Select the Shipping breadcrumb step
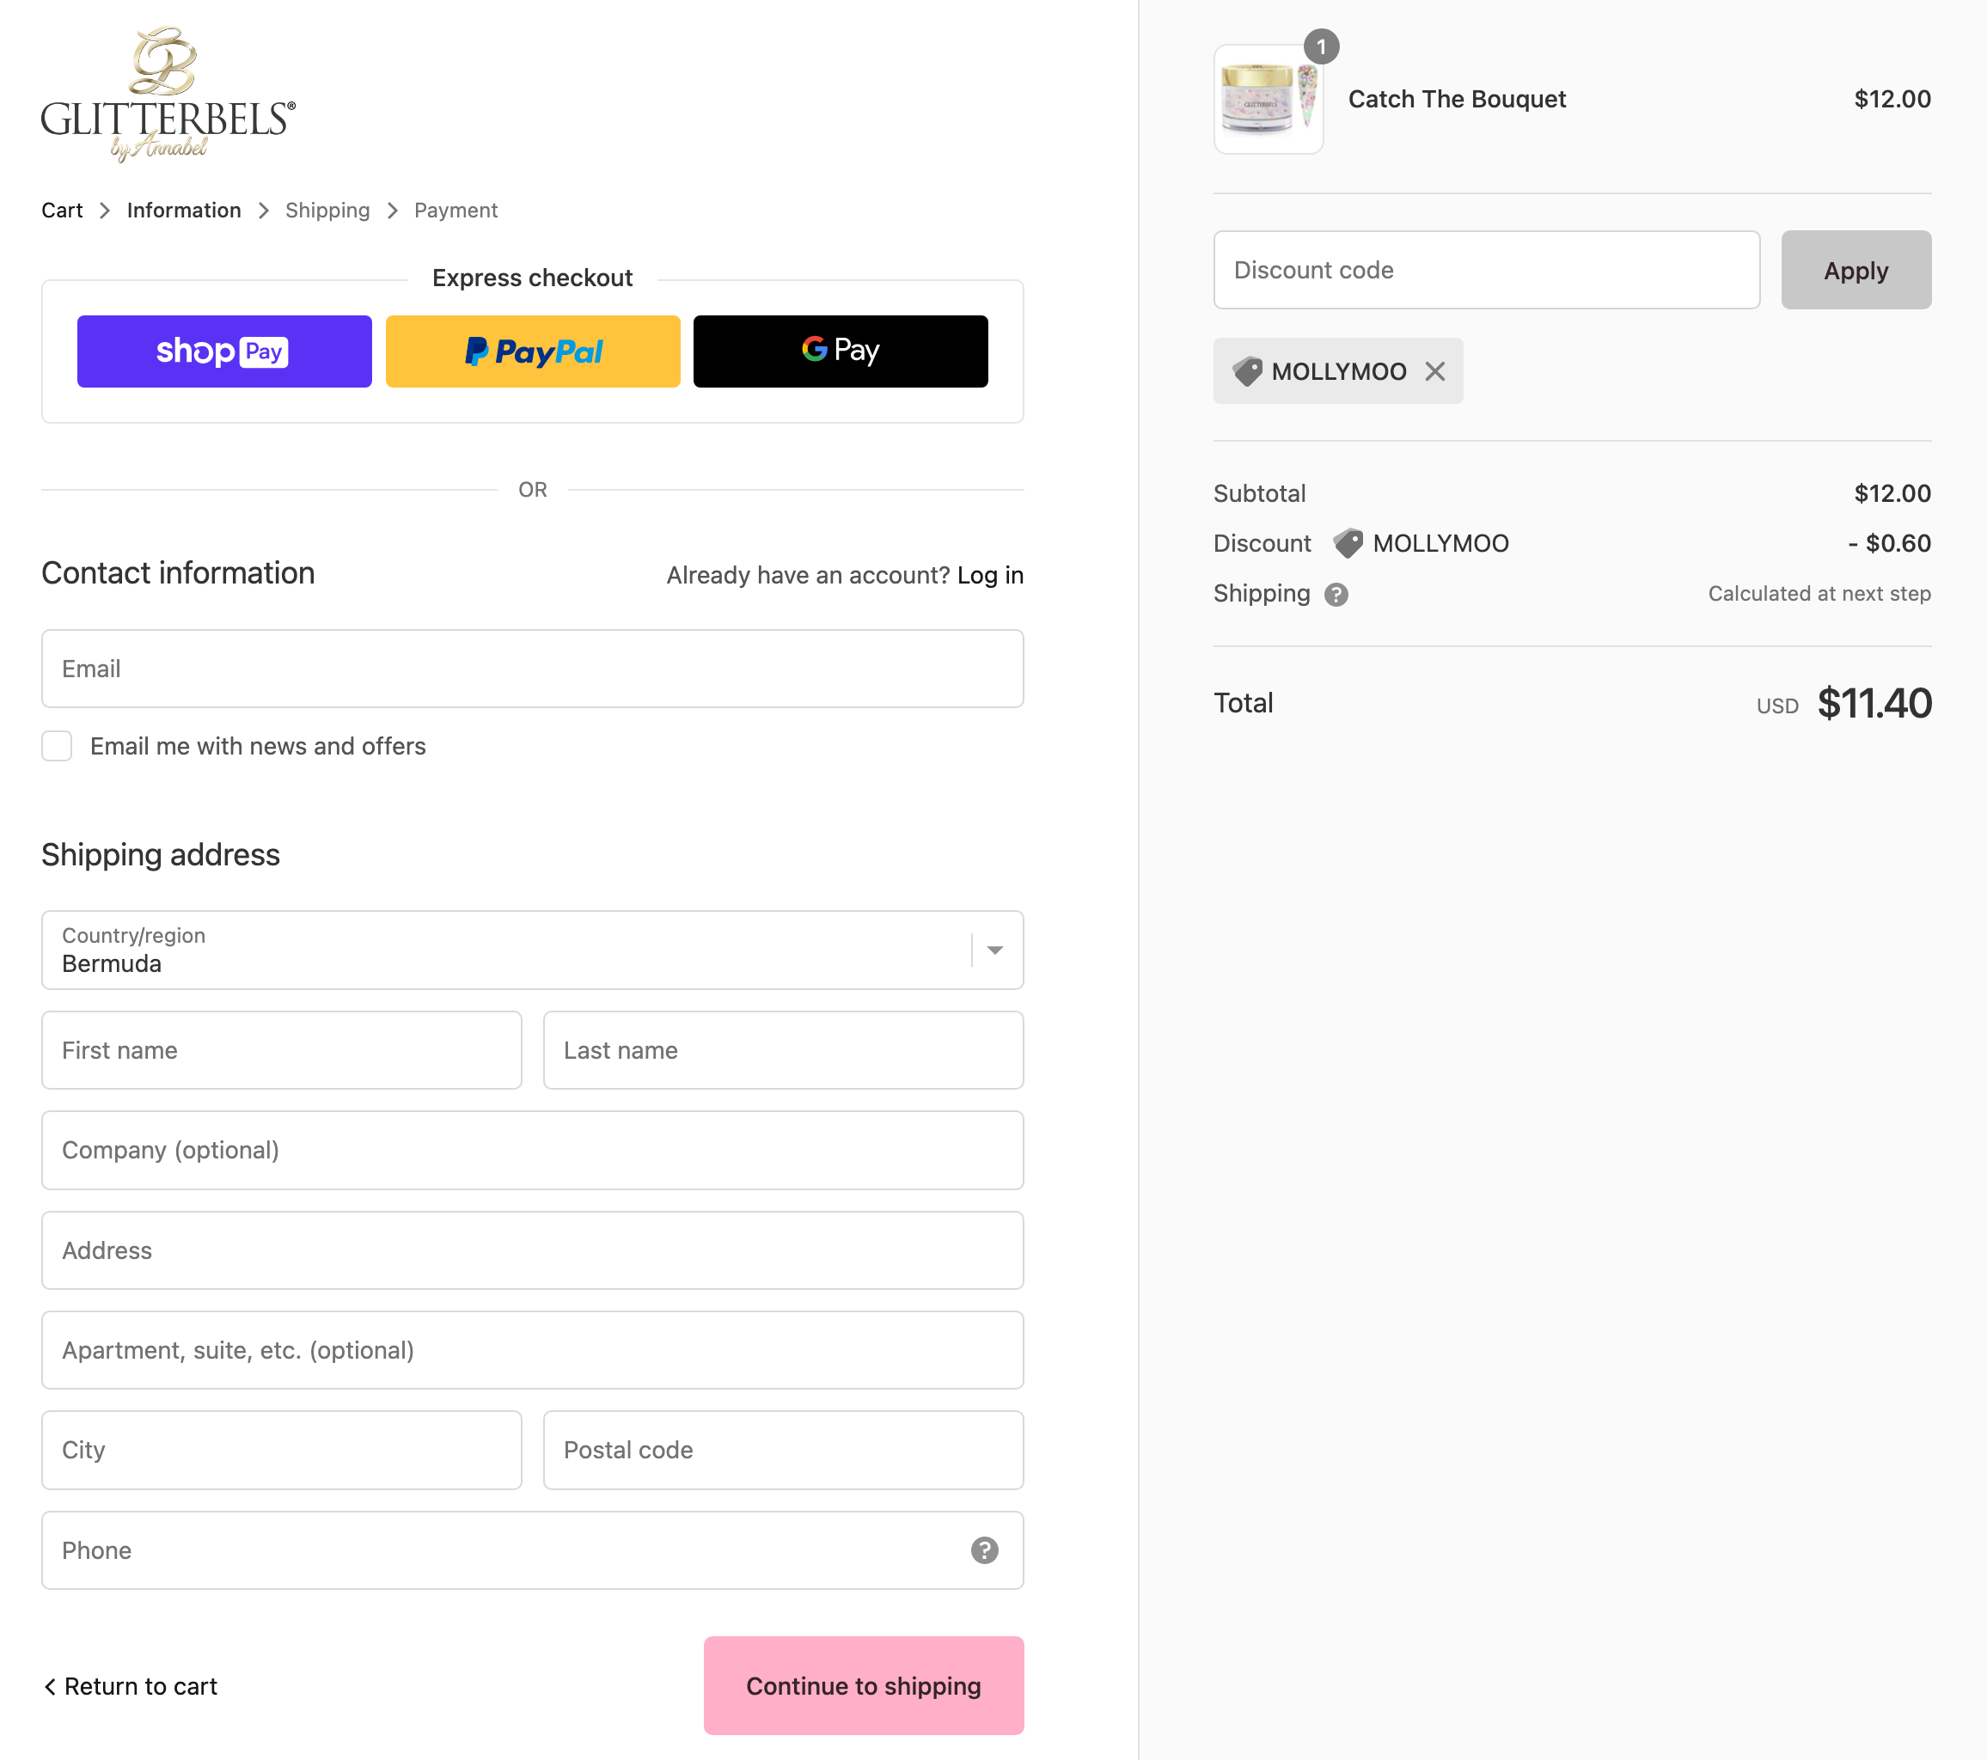 coord(327,210)
